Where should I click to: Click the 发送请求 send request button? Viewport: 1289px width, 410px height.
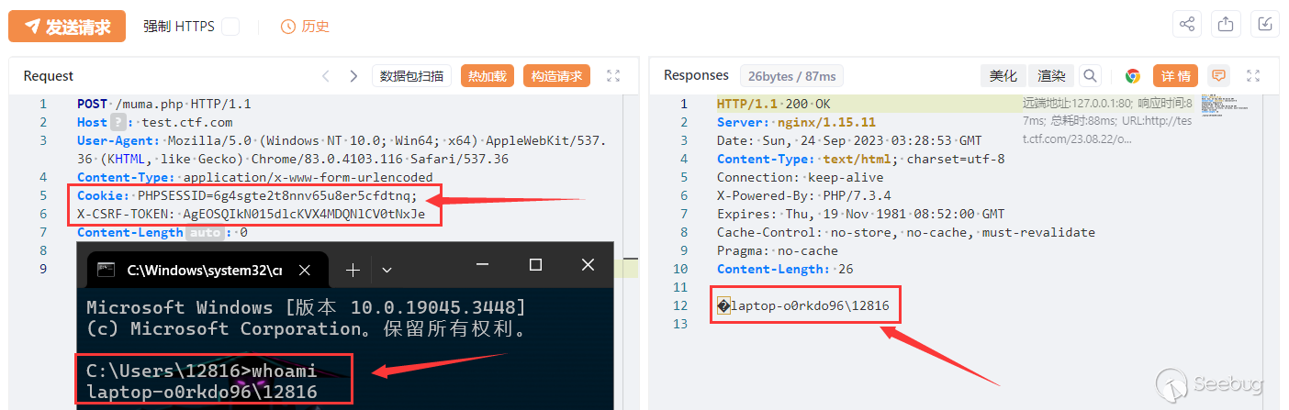tap(67, 26)
